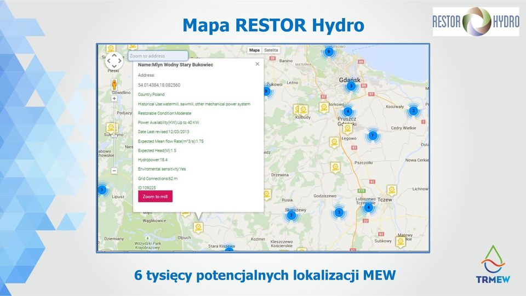Click Enviromental sensitivity:Yes line
Image resolution: width=526 pixels, height=296 pixels.
(x=162, y=169)
